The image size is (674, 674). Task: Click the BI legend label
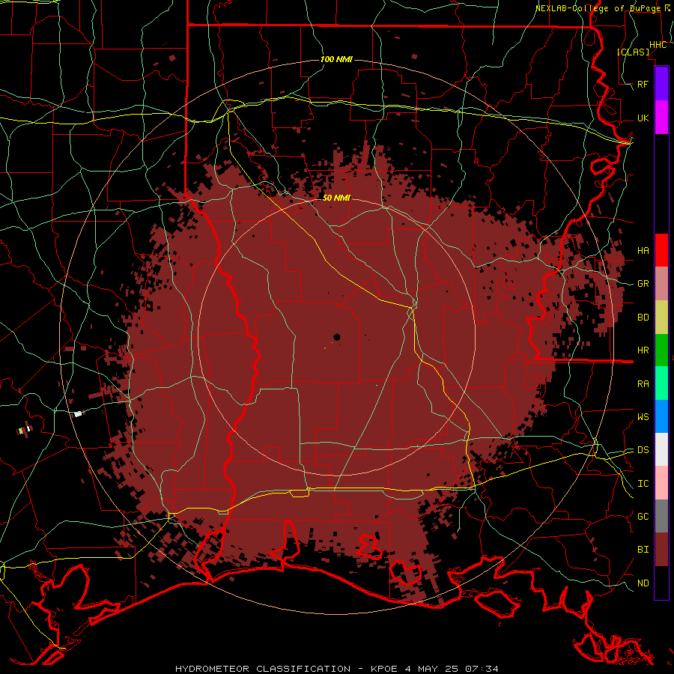click(x=643, y=550)
